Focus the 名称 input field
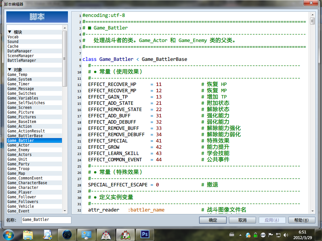322x241 pixels. click(47, 220)
